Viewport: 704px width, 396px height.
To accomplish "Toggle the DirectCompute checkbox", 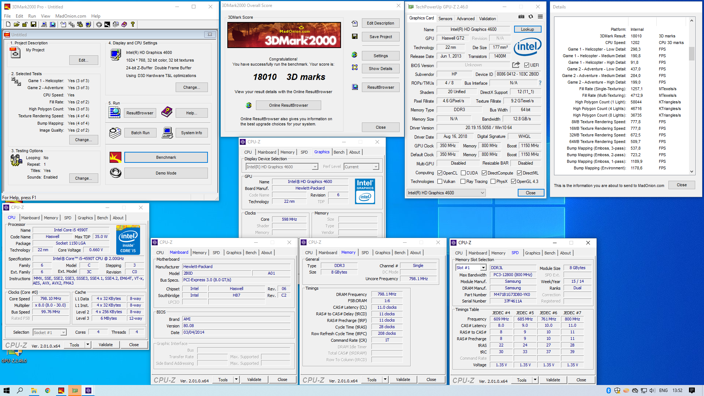I will 484,173.
